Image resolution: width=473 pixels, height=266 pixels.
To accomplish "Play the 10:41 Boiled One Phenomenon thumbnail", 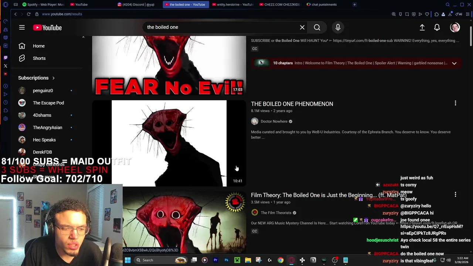I will 169,143.
